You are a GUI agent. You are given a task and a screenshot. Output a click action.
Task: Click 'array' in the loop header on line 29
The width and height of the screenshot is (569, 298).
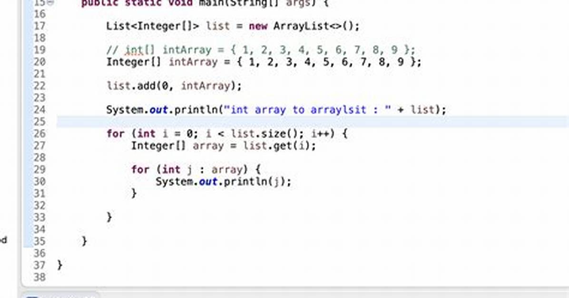[x=227, y=169]
